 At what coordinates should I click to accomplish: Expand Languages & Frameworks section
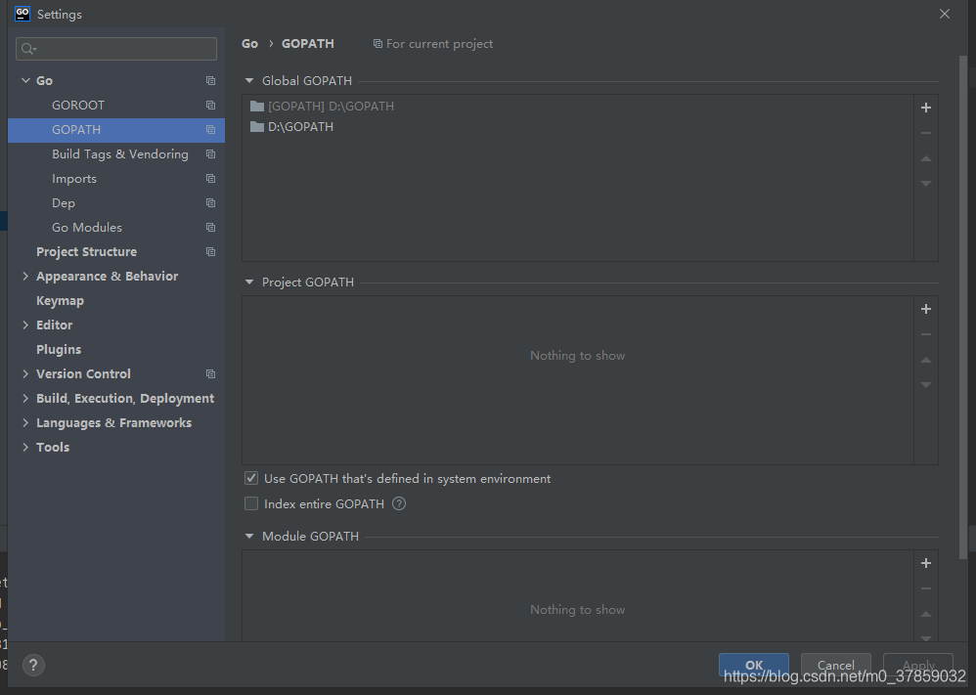click(25, 422)
